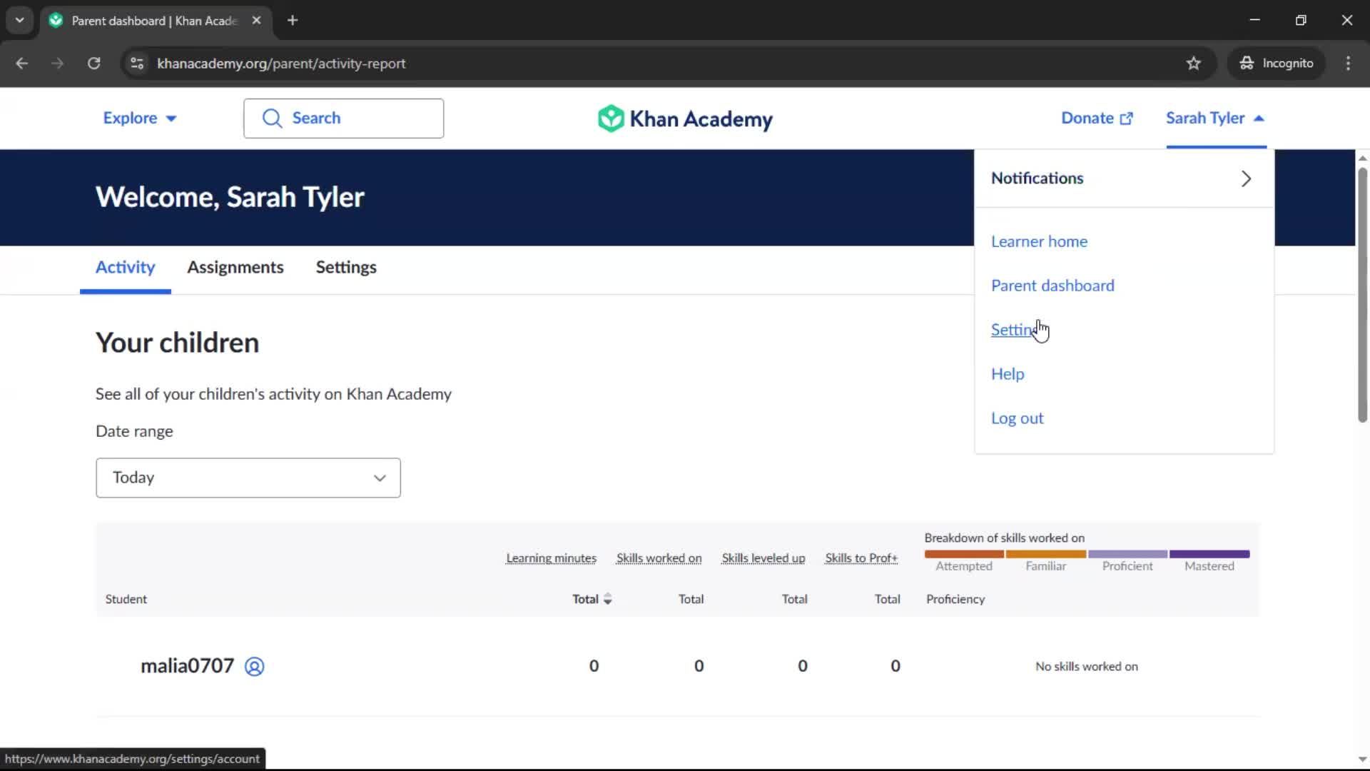This screenshot has height=771, width=1370.
Task: Click the search magnifier icon
Action: (x=272, y=119)
